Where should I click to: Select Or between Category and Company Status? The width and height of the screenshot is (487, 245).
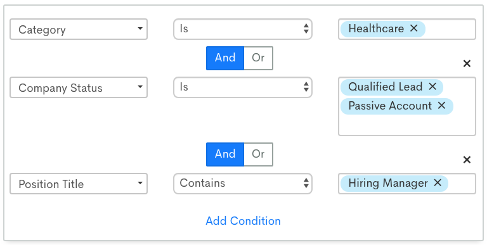pyautogui.click(x=258, y=58)
